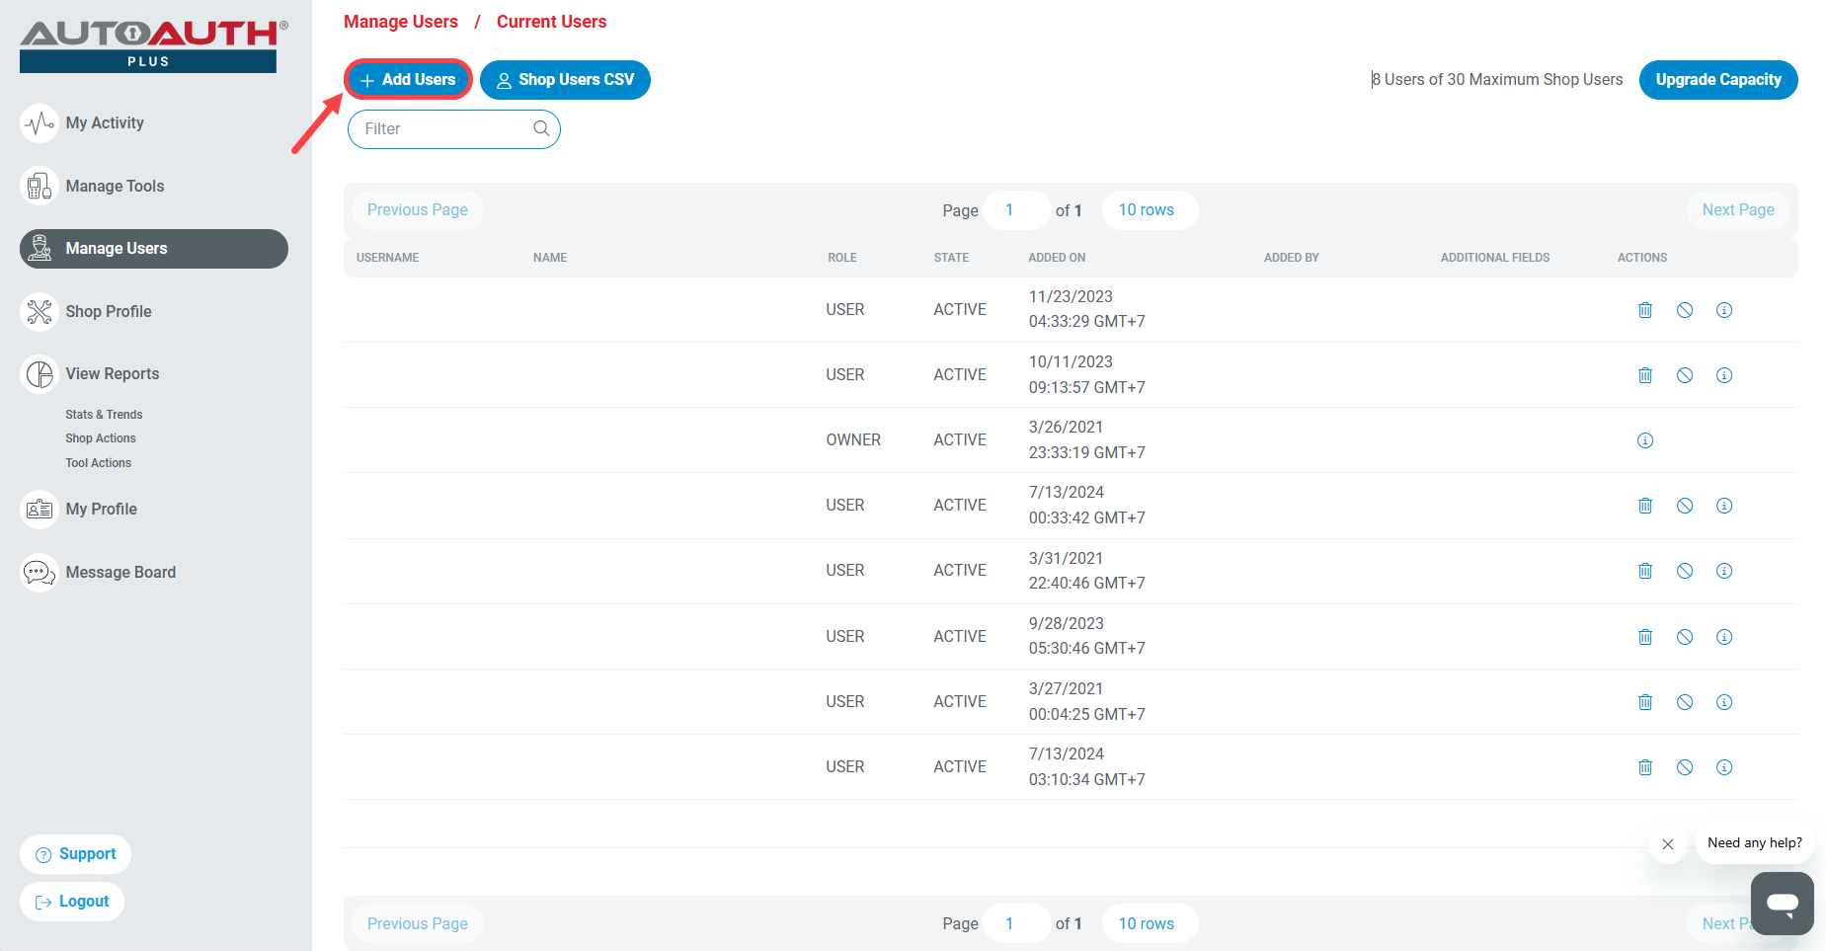Dismiss the 'Need any help?' popup
The height and width of the screenshot is (951, 1826).
click(x=1668, y=844)
